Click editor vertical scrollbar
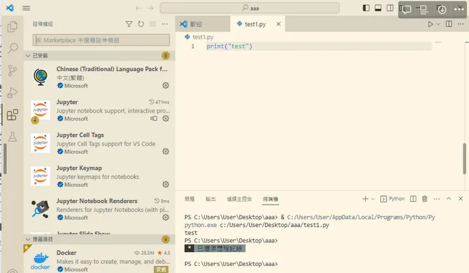Viewport: 469px width, 273px height. pos(464,158)
